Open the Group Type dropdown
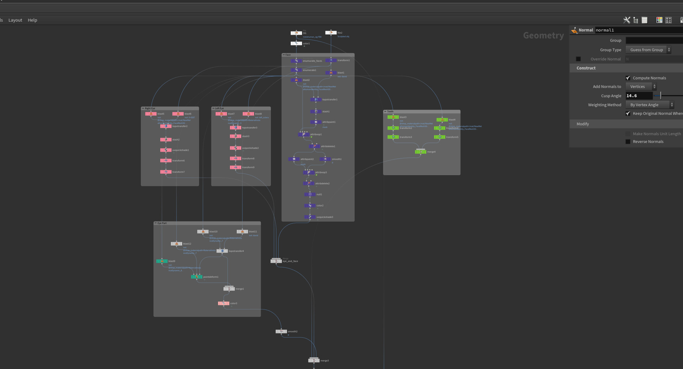The width and height of the screenshot is (683, 369). click(x=648, y=50)
